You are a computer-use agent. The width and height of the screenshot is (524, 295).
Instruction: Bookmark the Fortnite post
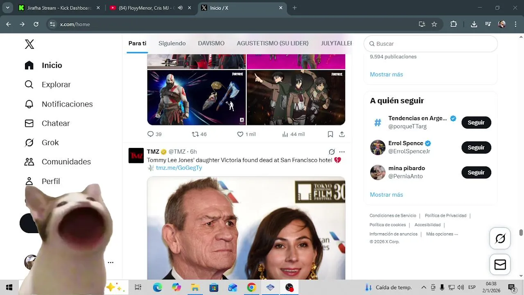click(330, 134)
